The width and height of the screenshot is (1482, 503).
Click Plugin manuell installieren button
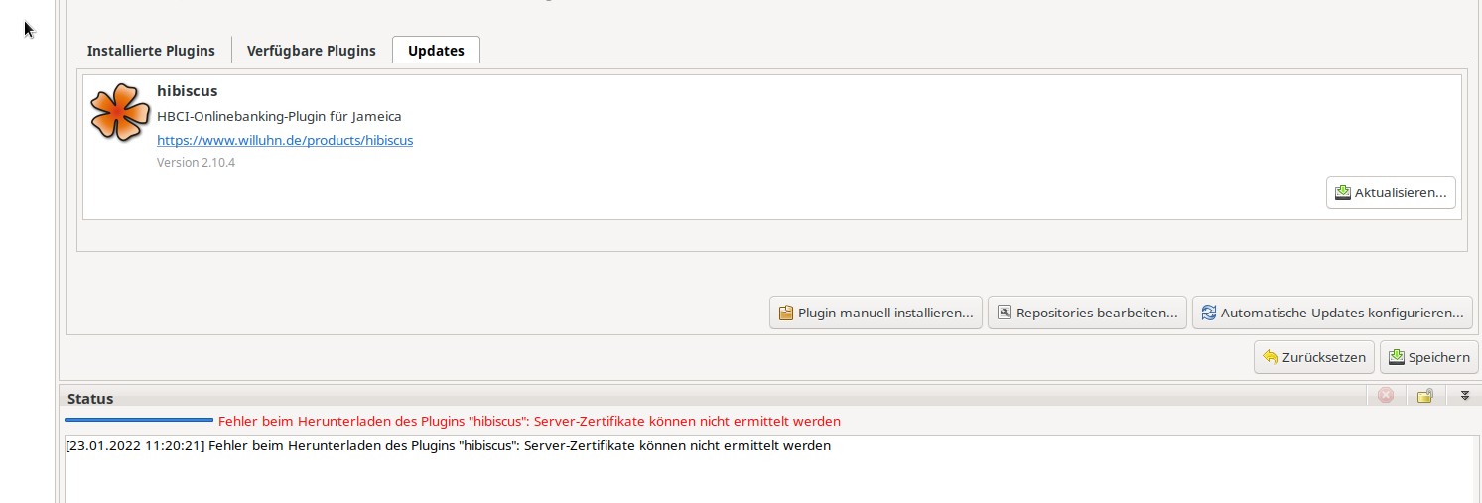[876, 313]
